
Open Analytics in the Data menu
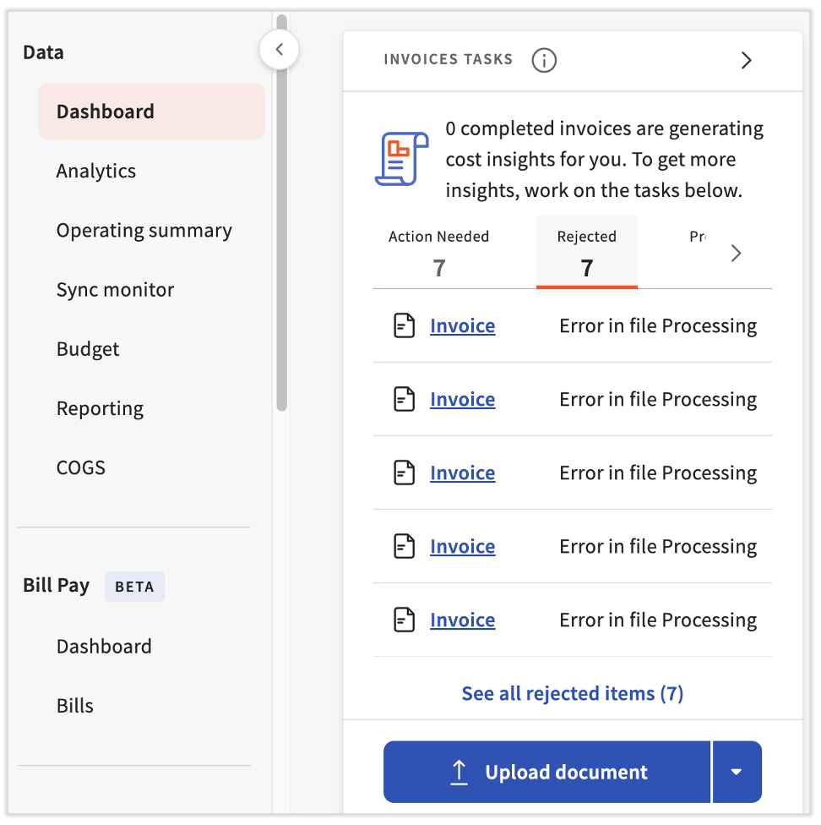pyautogui.click(x=96, y=171)
